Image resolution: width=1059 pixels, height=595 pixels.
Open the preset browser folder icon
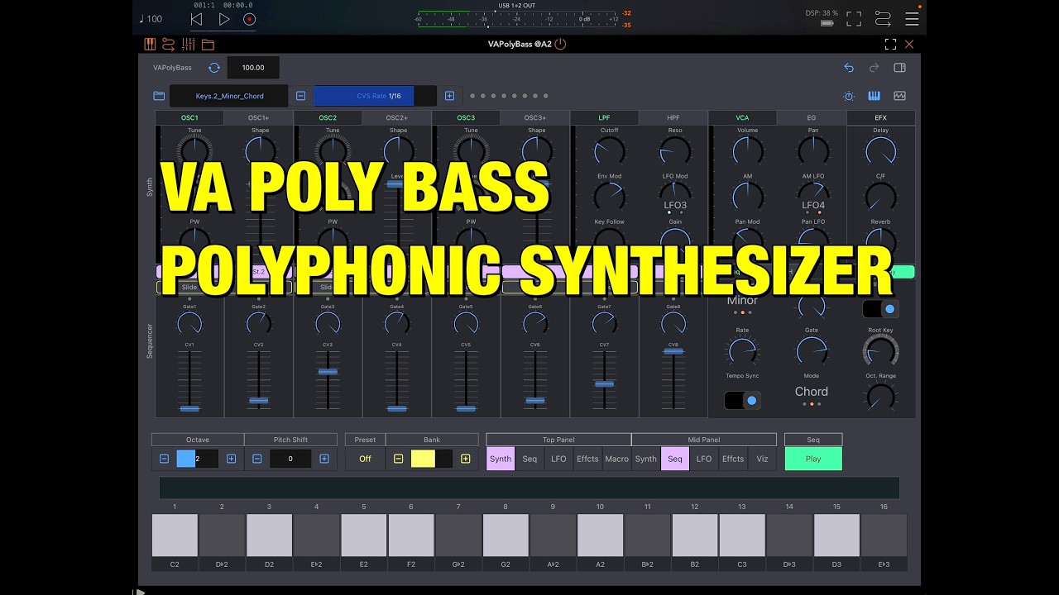[159, 96]
